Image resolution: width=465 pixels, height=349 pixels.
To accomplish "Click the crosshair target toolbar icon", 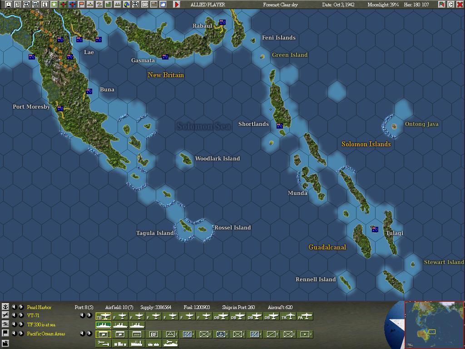I will (135, 5).
